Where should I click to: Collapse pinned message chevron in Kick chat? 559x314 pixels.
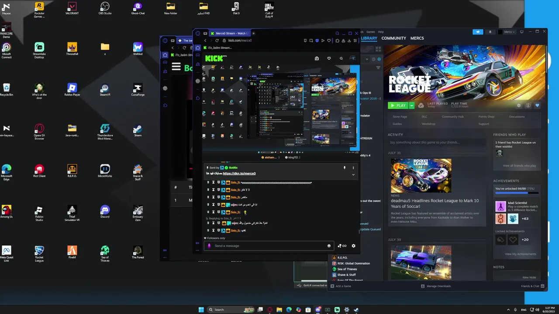click(353, 175)
